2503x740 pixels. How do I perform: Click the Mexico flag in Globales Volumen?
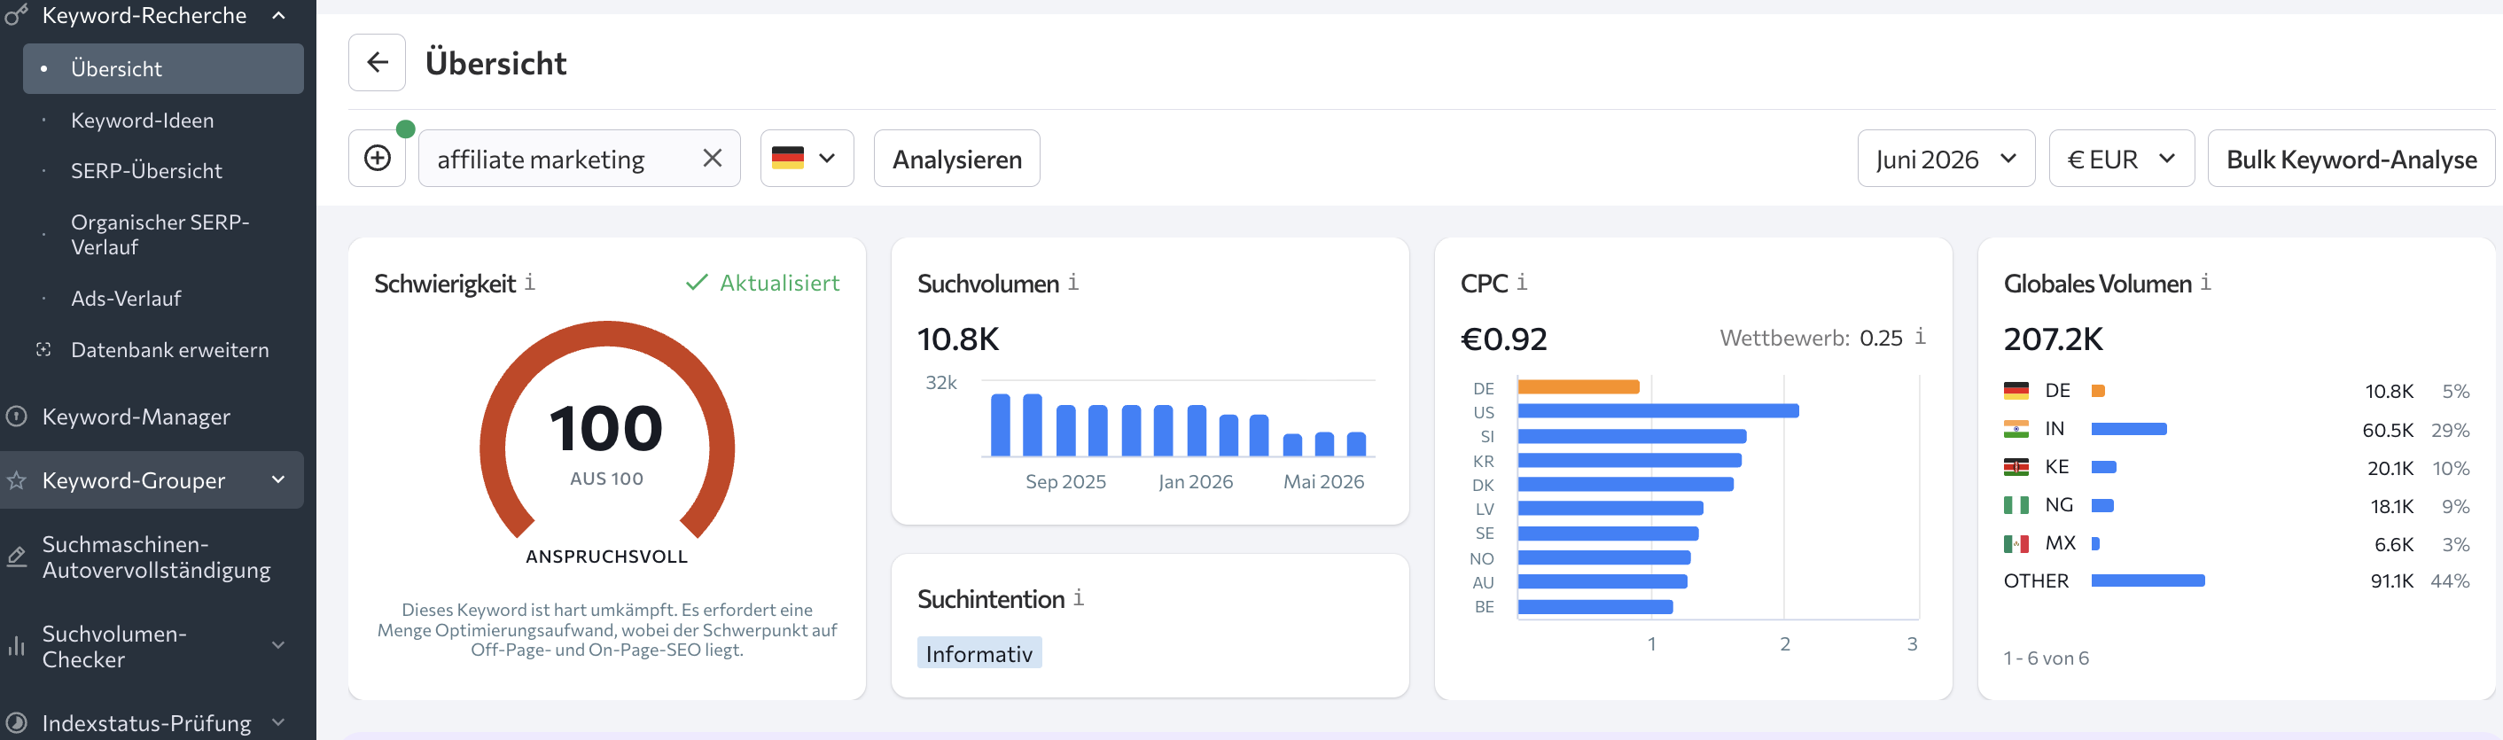tap(2016, 544)
